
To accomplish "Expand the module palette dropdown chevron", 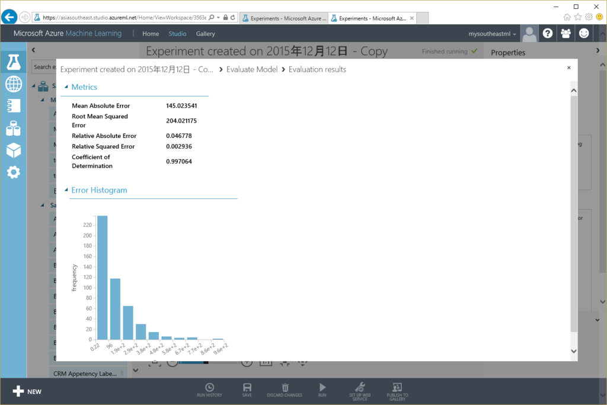I will click(136, 370).
